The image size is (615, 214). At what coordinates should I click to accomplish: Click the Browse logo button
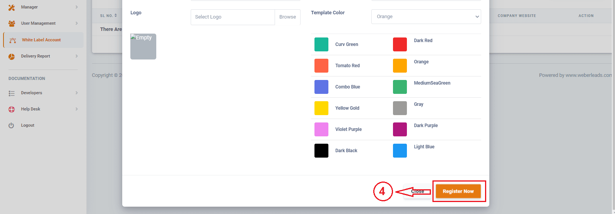(287, 17)
